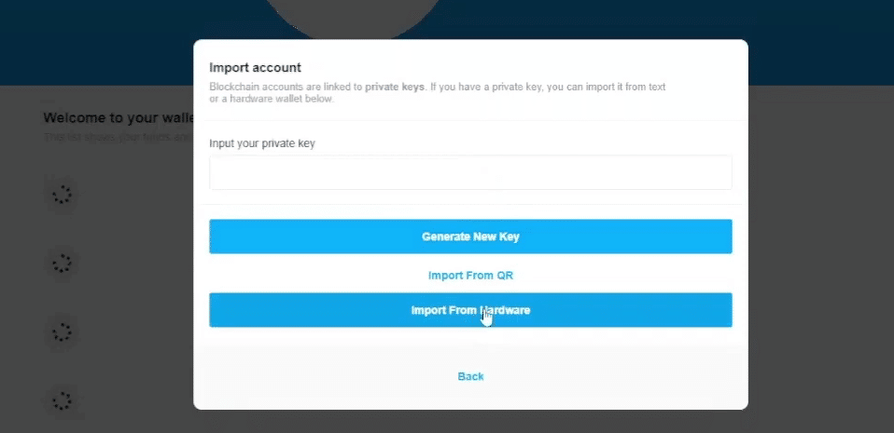
Task: Click the second loading spinner from top
Action: point(63,264)
